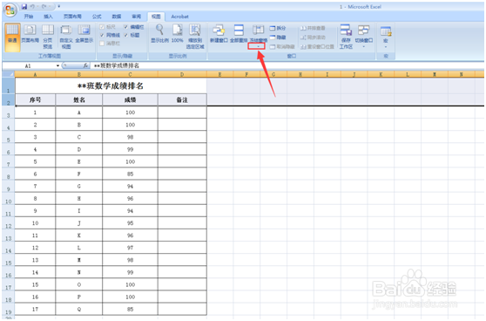The image size is (486, 321).
Task: Click the 隐藏 (hide window) button
Action: 278,38
